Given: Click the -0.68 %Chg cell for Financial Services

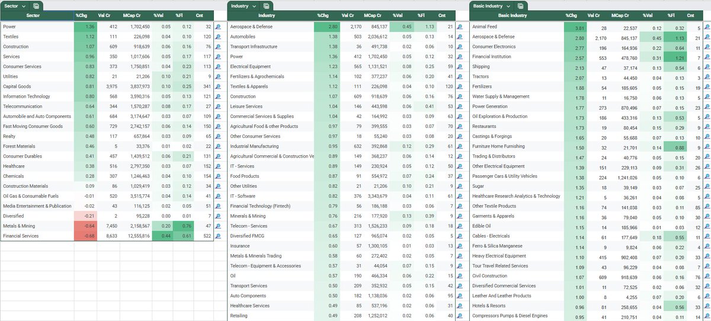Looking at the screenshot, I should (85, 236).
